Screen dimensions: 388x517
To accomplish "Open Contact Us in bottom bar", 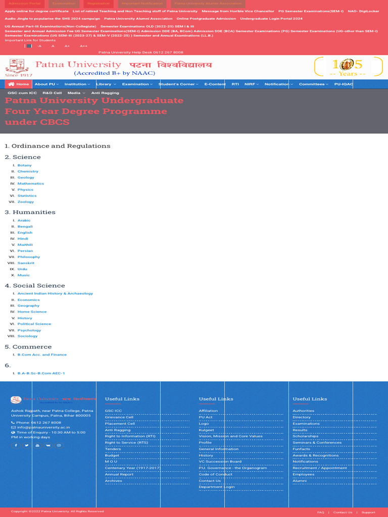I will [x=343, y=512].
